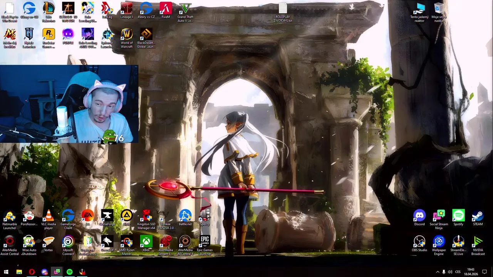The height and width of the screenshot is (277, 493).
Task: Open the taskbar clock and calendar
Action: (x=471, y=272)
